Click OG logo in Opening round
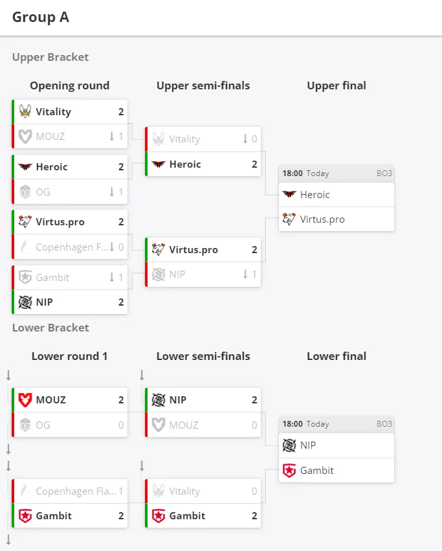This screenshot has width=442, height=551. click(25, 192)
